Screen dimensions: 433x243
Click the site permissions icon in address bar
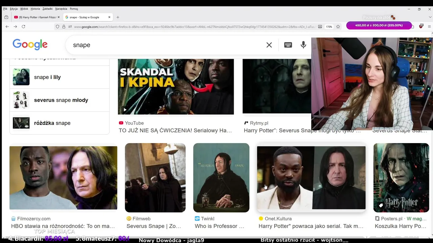(x=70, y=27)
